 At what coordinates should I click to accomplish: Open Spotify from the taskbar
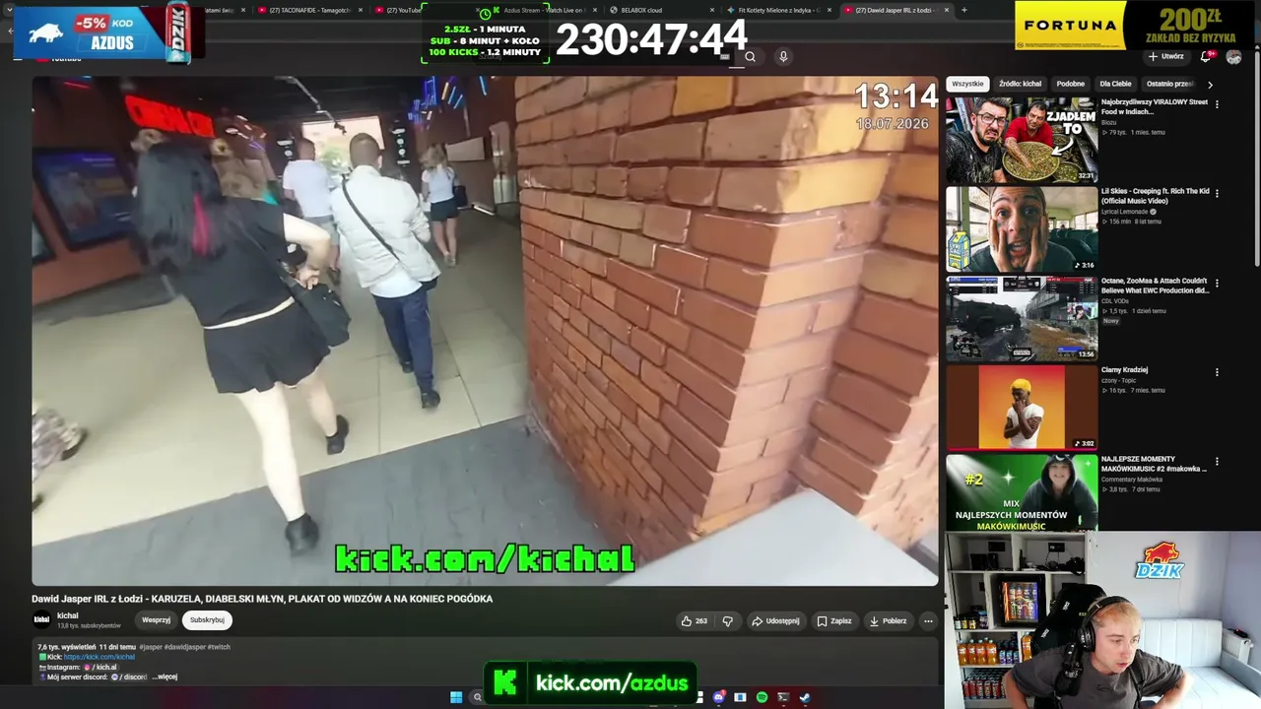click(x=762, y=697)
